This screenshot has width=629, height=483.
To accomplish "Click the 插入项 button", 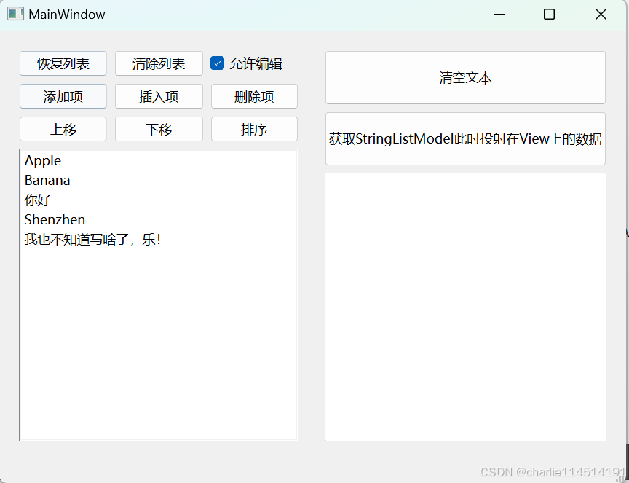I will (159, 96).
